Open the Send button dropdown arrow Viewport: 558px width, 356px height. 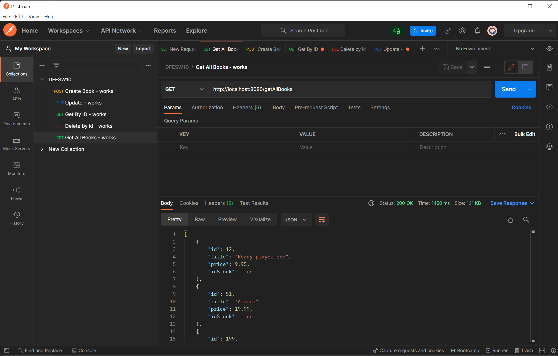529,89
